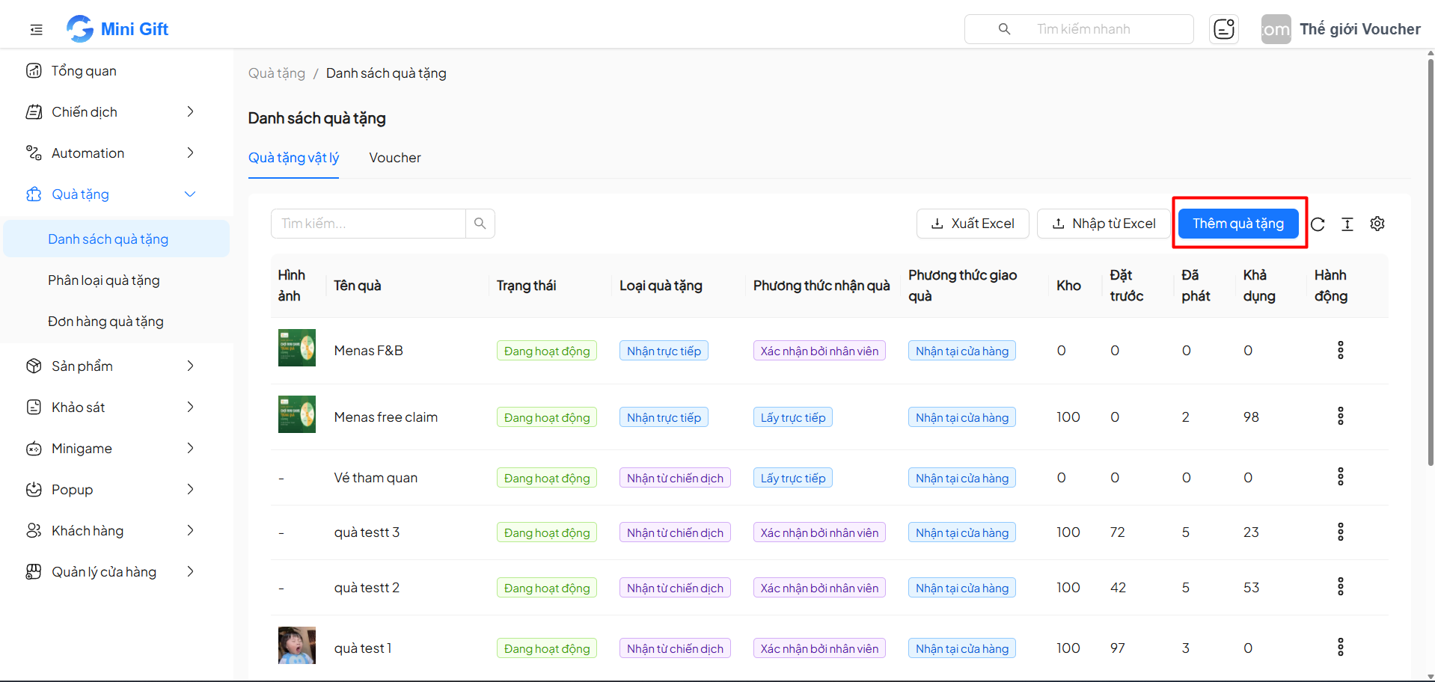
Task: Click the search magnifier button beside Tìm kiếm
Action: (x=480, y=224)
